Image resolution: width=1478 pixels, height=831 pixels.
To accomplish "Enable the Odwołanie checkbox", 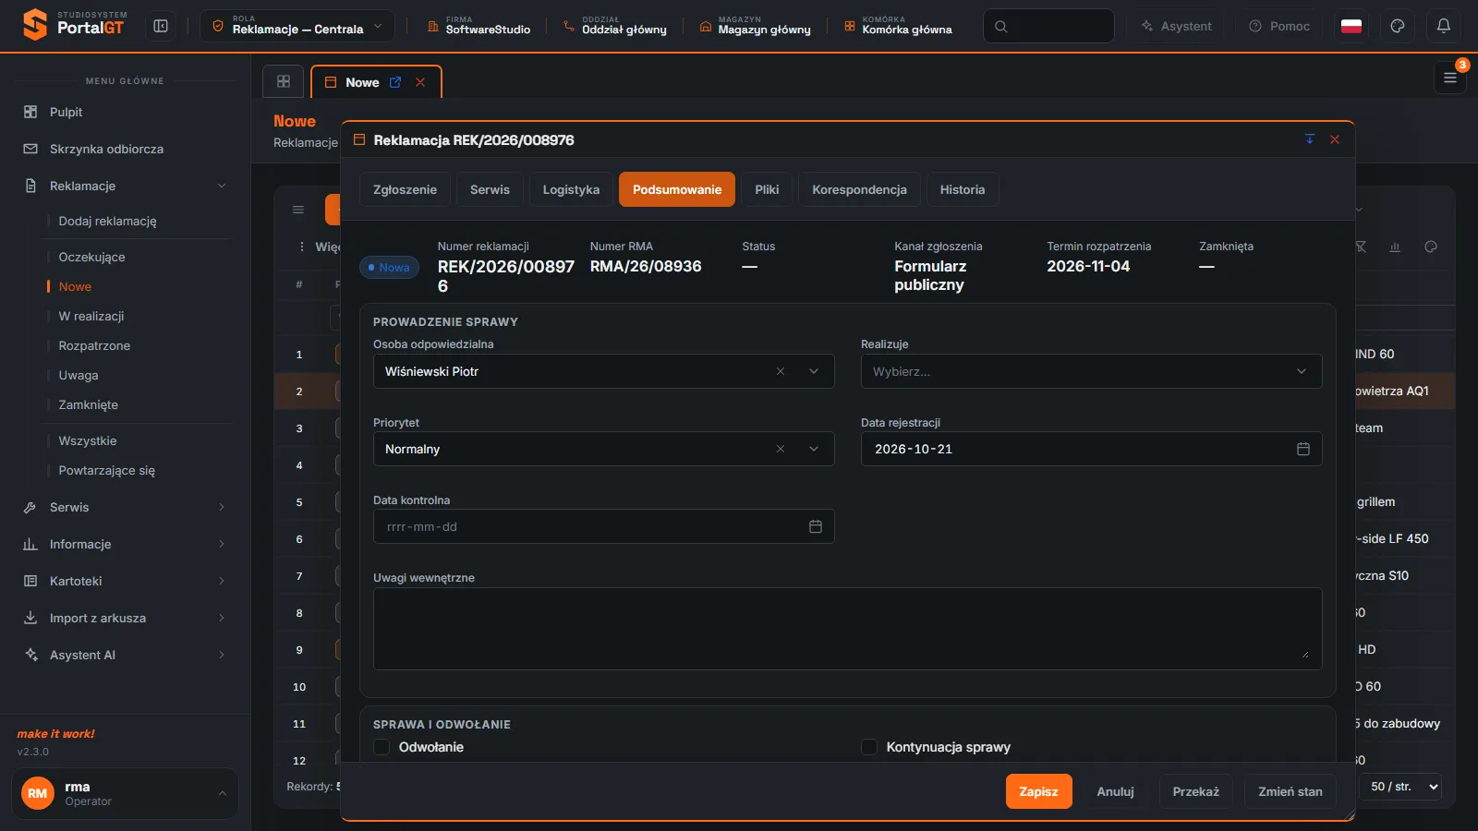I will coord(382,747).
